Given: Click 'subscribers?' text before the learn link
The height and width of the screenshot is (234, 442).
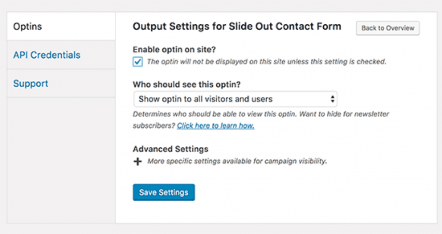Looking at the screenshot, I should click(154, 126).
